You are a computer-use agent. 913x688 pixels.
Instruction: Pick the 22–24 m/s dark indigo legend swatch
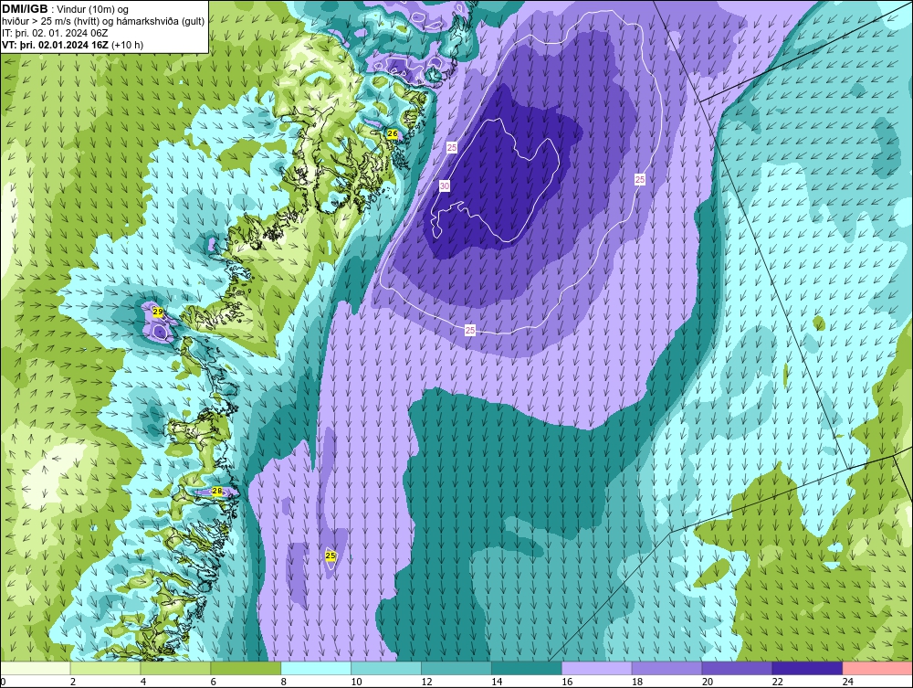coord(807,668)
